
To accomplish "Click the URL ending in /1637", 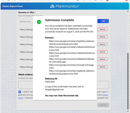I will point(72,55).
